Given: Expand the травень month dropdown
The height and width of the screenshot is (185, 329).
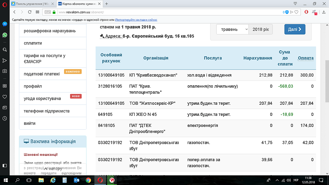Looking at the screenshot, I should [x=232, y=29].
